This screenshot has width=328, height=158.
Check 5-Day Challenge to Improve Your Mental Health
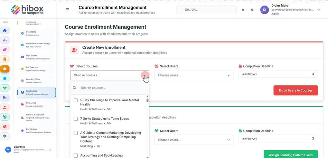pyautogui.click(x=76, y=101)
